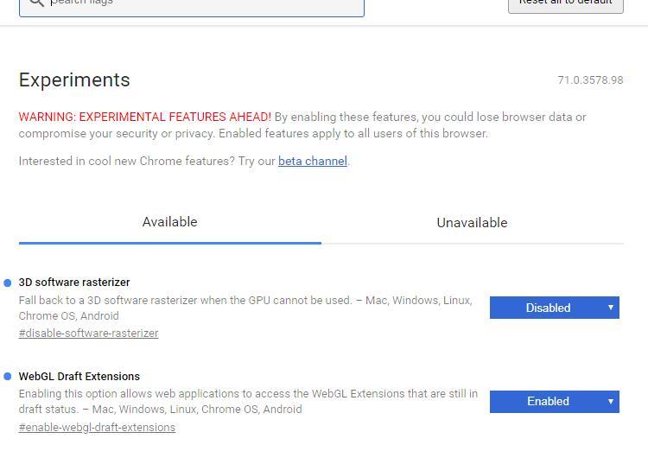Expand the WebGL Draft Extensions Enabled dropdown
Screen dimensions: 648x464
(x=554, y=402)
